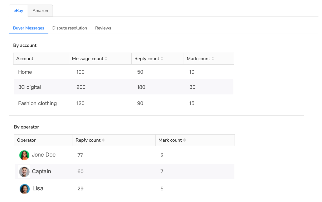Screen dimensions: 322x202
Task: Click Captain's profile avatar
Action: (x=24, y=171)
